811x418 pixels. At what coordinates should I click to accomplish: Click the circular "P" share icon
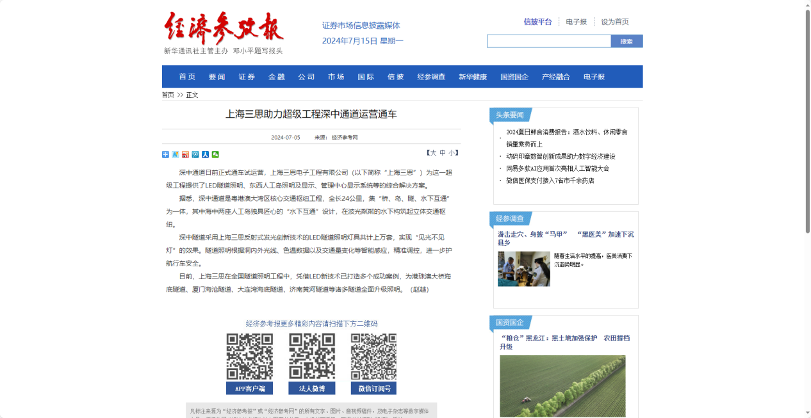point(194,154)
